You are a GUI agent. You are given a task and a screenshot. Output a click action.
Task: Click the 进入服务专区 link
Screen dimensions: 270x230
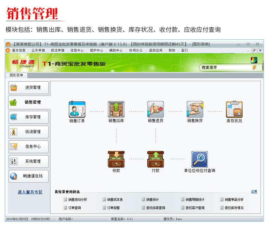click(x=30, y=192)
